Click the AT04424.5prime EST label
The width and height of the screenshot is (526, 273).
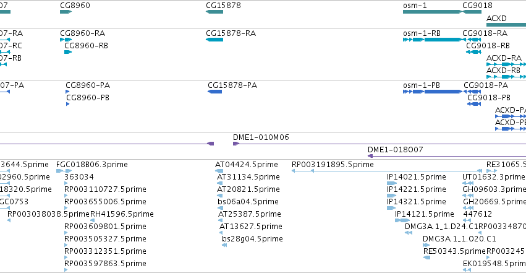247,165
